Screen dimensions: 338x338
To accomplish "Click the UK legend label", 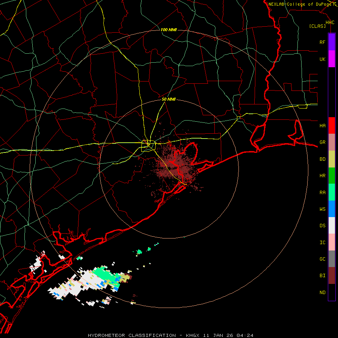I will 322,59.
